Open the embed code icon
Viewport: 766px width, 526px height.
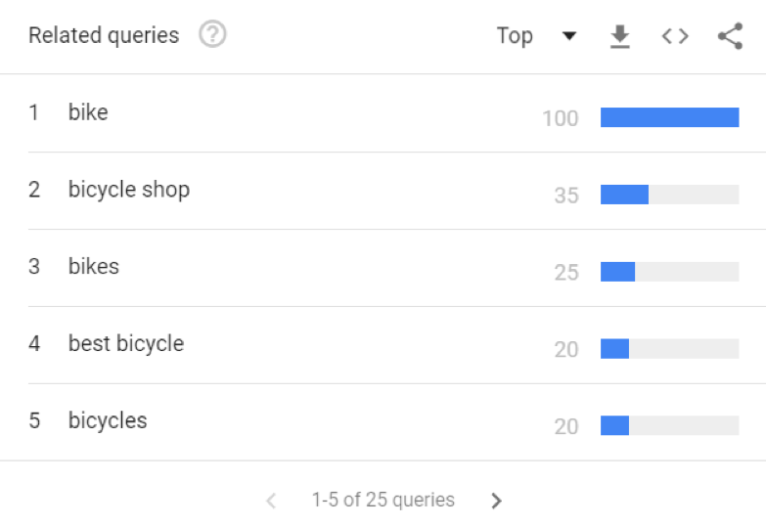(x=675, y=36)
